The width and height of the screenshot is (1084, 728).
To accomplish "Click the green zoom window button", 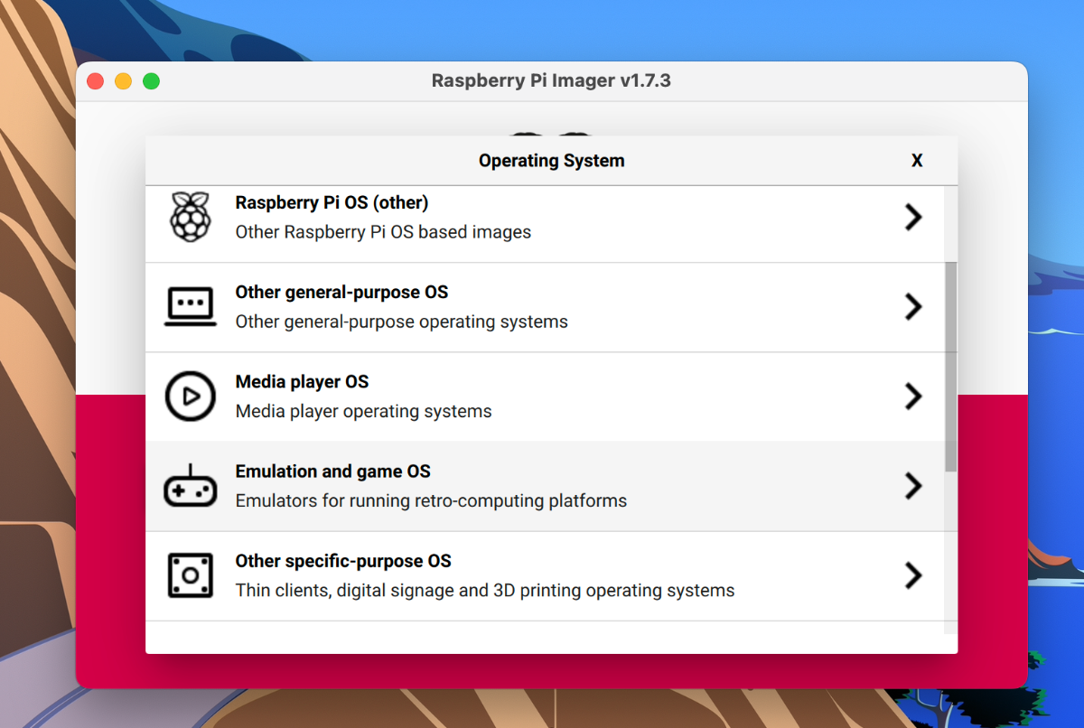I will [152, 81].
